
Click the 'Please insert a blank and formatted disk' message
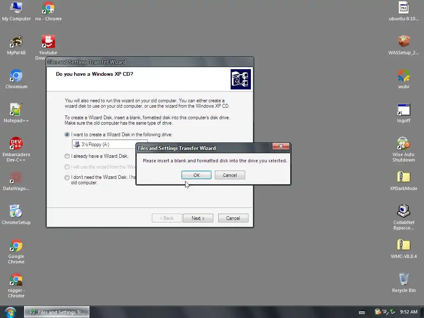215,161
